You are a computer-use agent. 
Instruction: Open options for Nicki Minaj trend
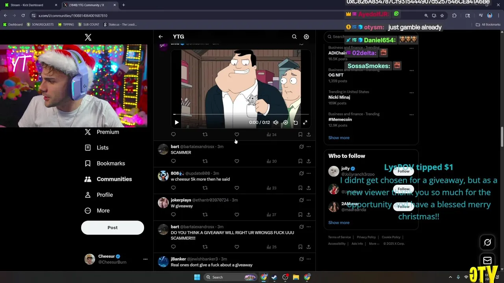click(411, 93)
